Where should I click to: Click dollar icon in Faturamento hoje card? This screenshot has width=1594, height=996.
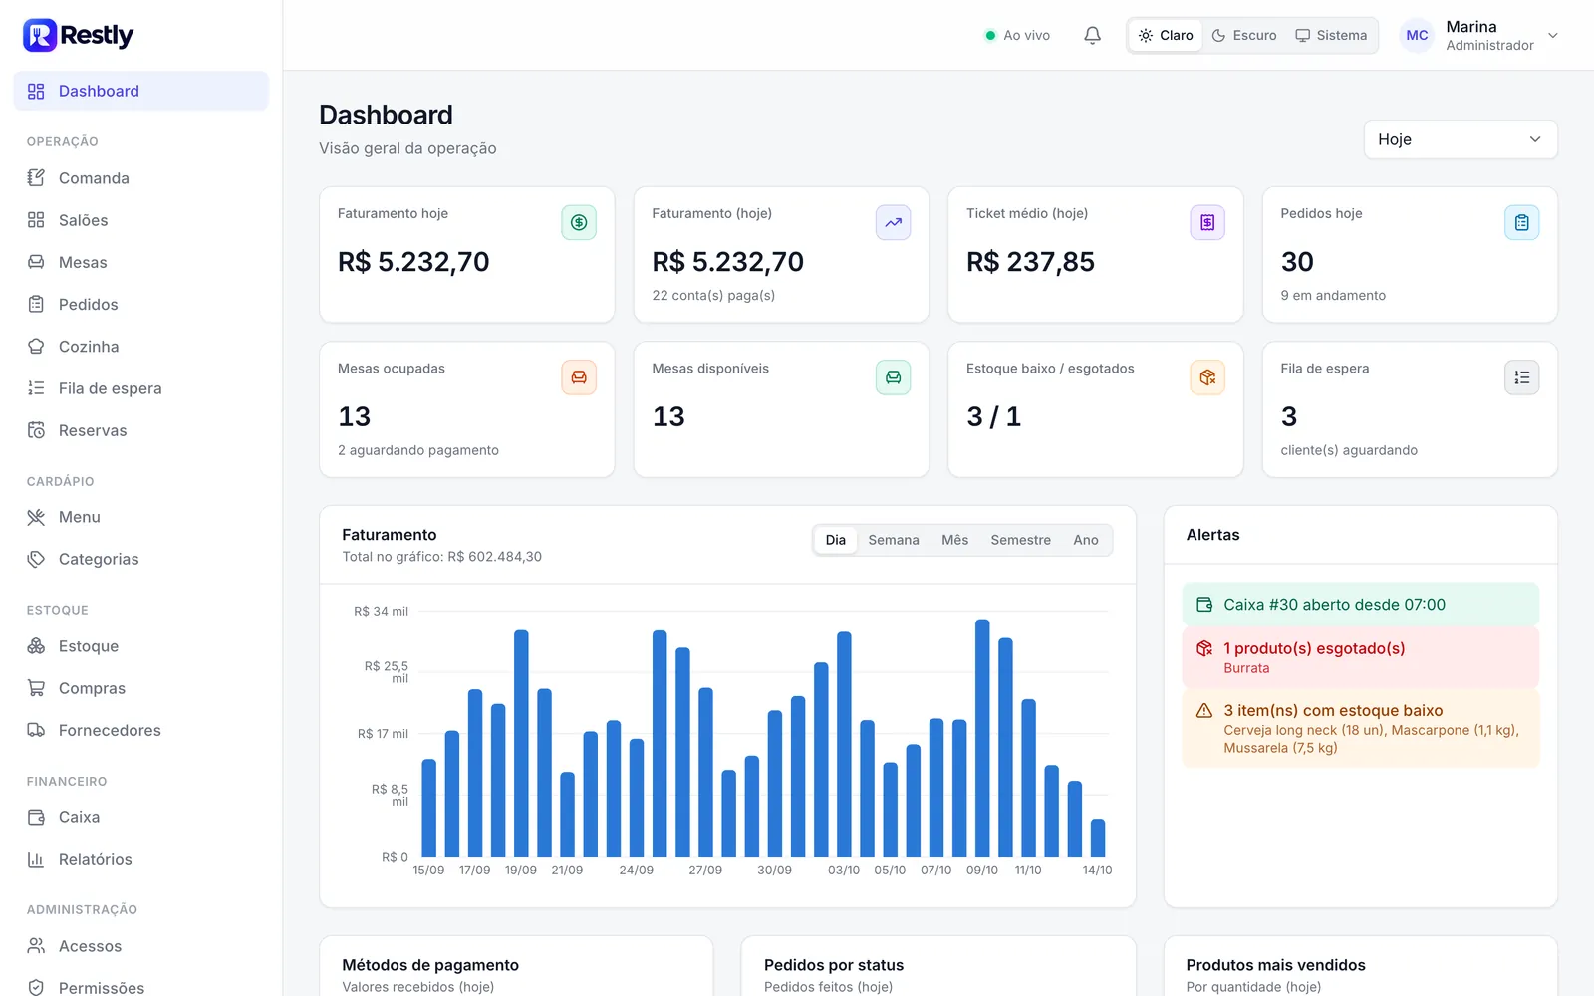point(579,222)
